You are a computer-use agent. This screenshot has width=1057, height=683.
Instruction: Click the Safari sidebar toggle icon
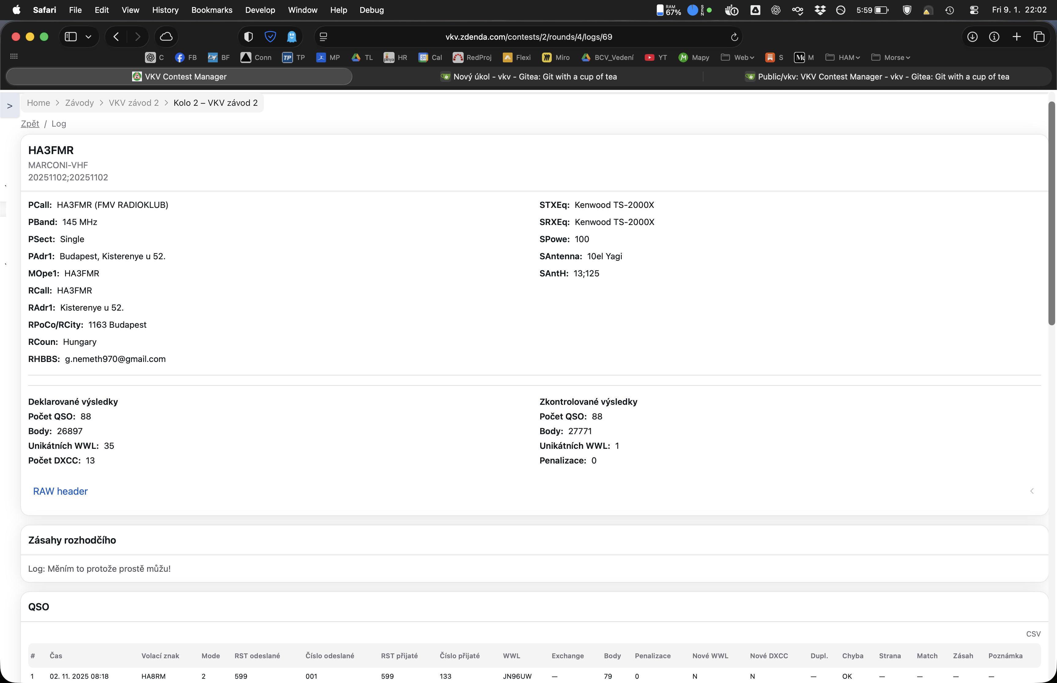pyautogui.click(x=71, y=37)
